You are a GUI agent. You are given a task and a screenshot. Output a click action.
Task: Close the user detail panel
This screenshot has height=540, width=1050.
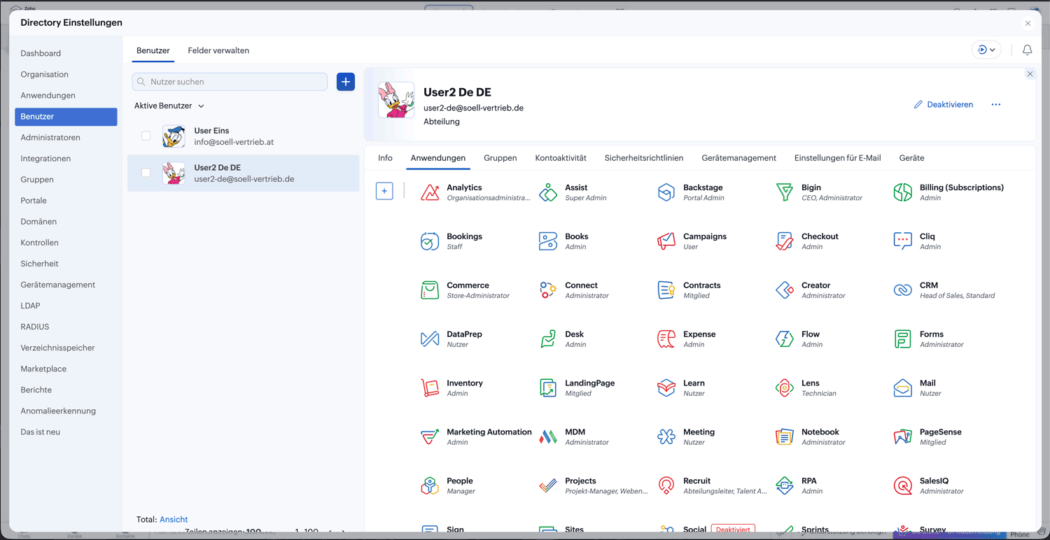click(1030, 74)
